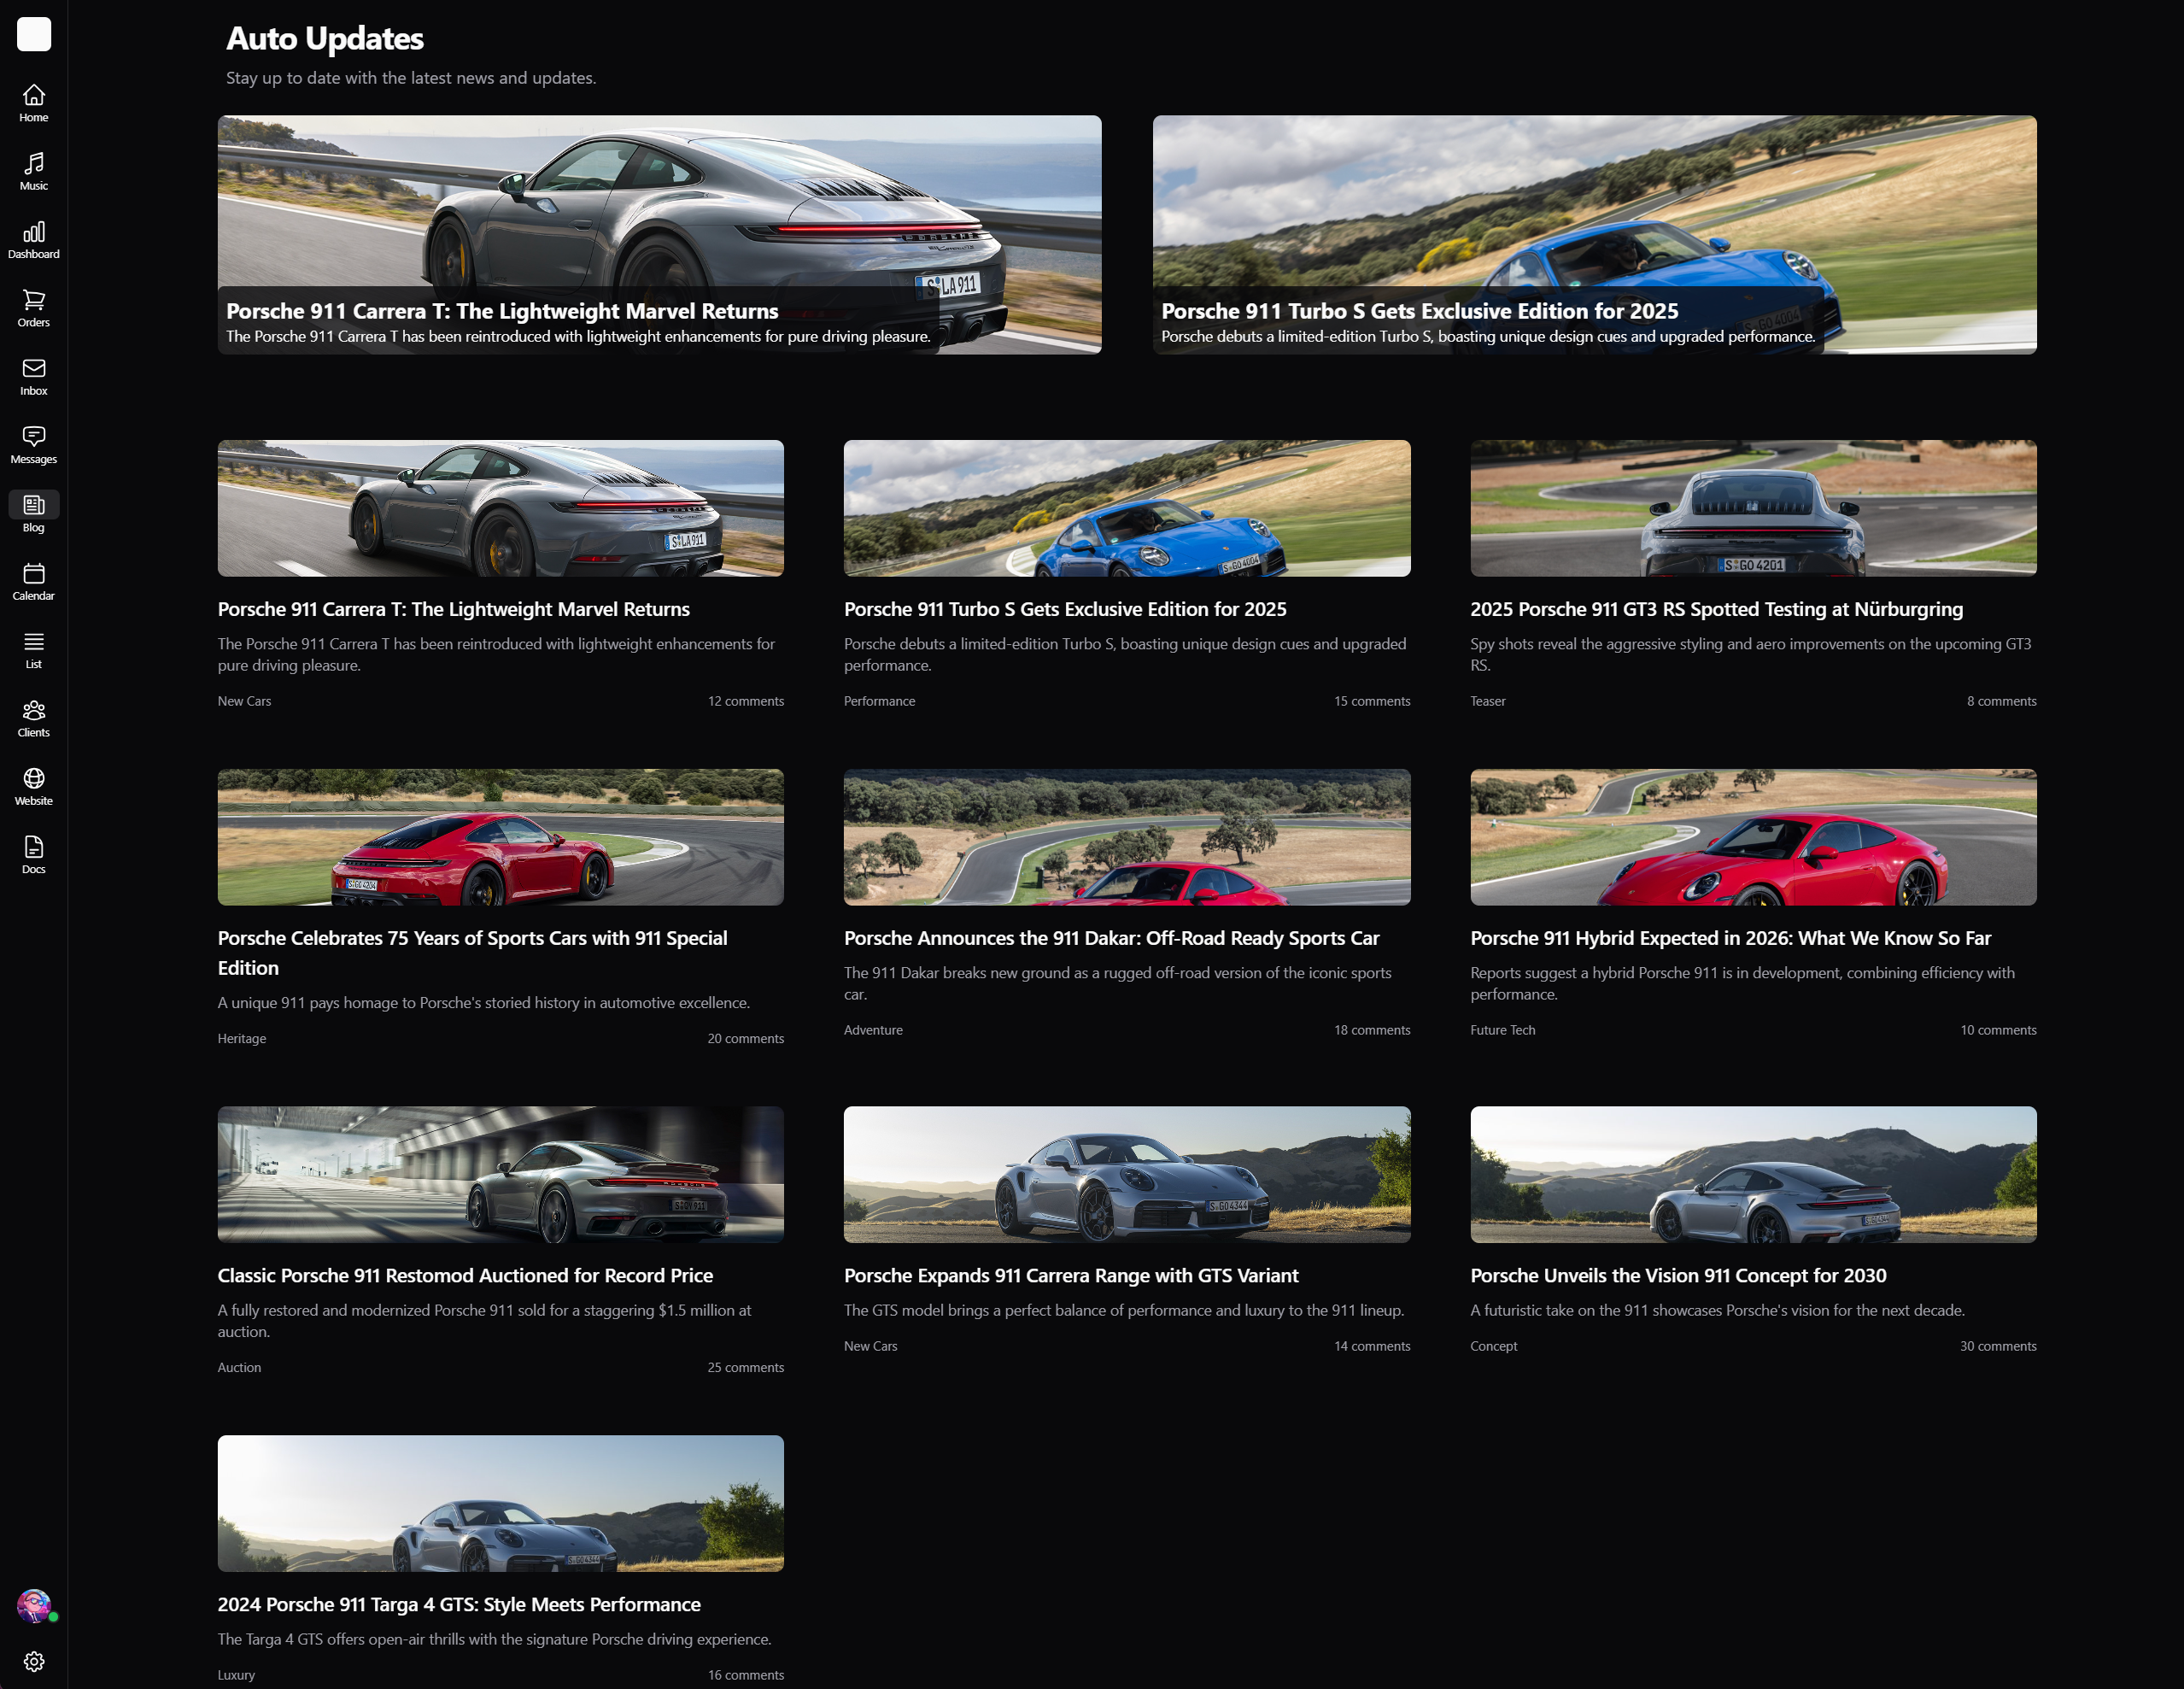Viewport: 2184px width, 1689px height.
Task: Open the GT3 RS Nürburgring article thumbnail
Action: click(1753, 508)
